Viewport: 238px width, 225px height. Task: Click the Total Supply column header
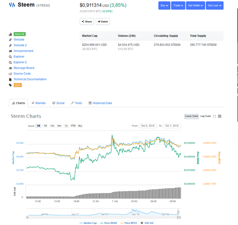point(198,36)
